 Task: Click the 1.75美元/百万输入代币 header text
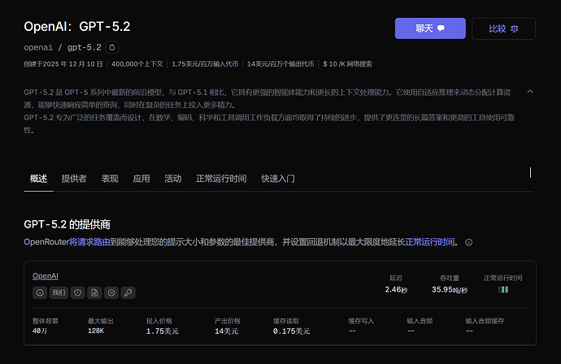click(x=205, y=64)
